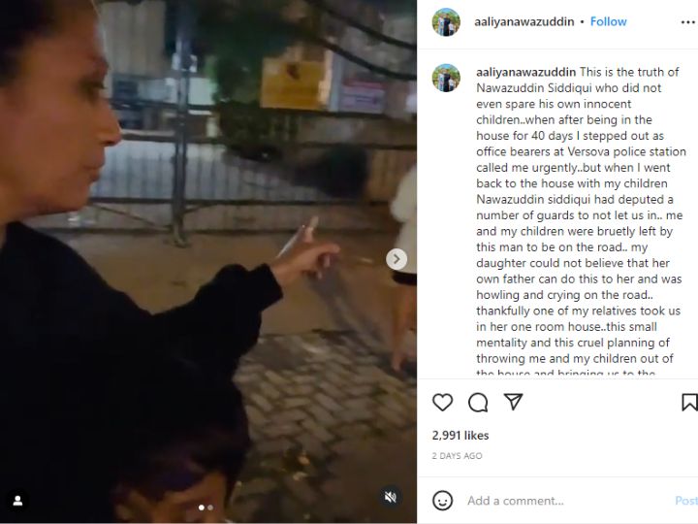The width and height of the screenshot is (698, 524).
Task: Open comments with the speech bubble icon
Action: [478, 403]
